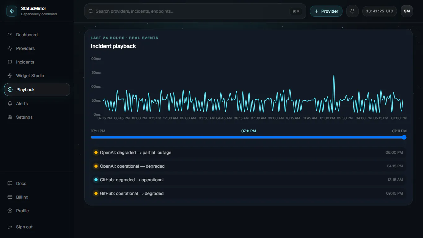Click the playback timeline slider handle
423x238 pixels.
pos(404,137)
